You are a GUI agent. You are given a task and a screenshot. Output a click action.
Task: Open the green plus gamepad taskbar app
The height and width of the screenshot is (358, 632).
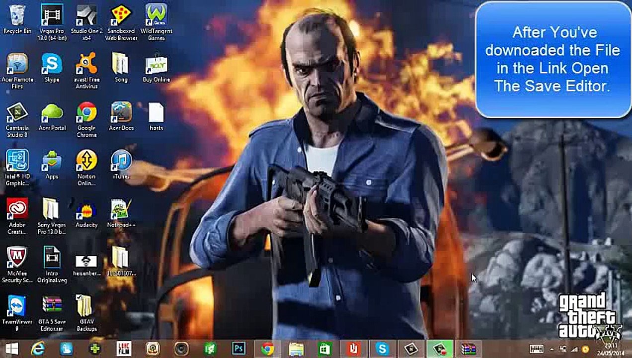pos(95,349)
